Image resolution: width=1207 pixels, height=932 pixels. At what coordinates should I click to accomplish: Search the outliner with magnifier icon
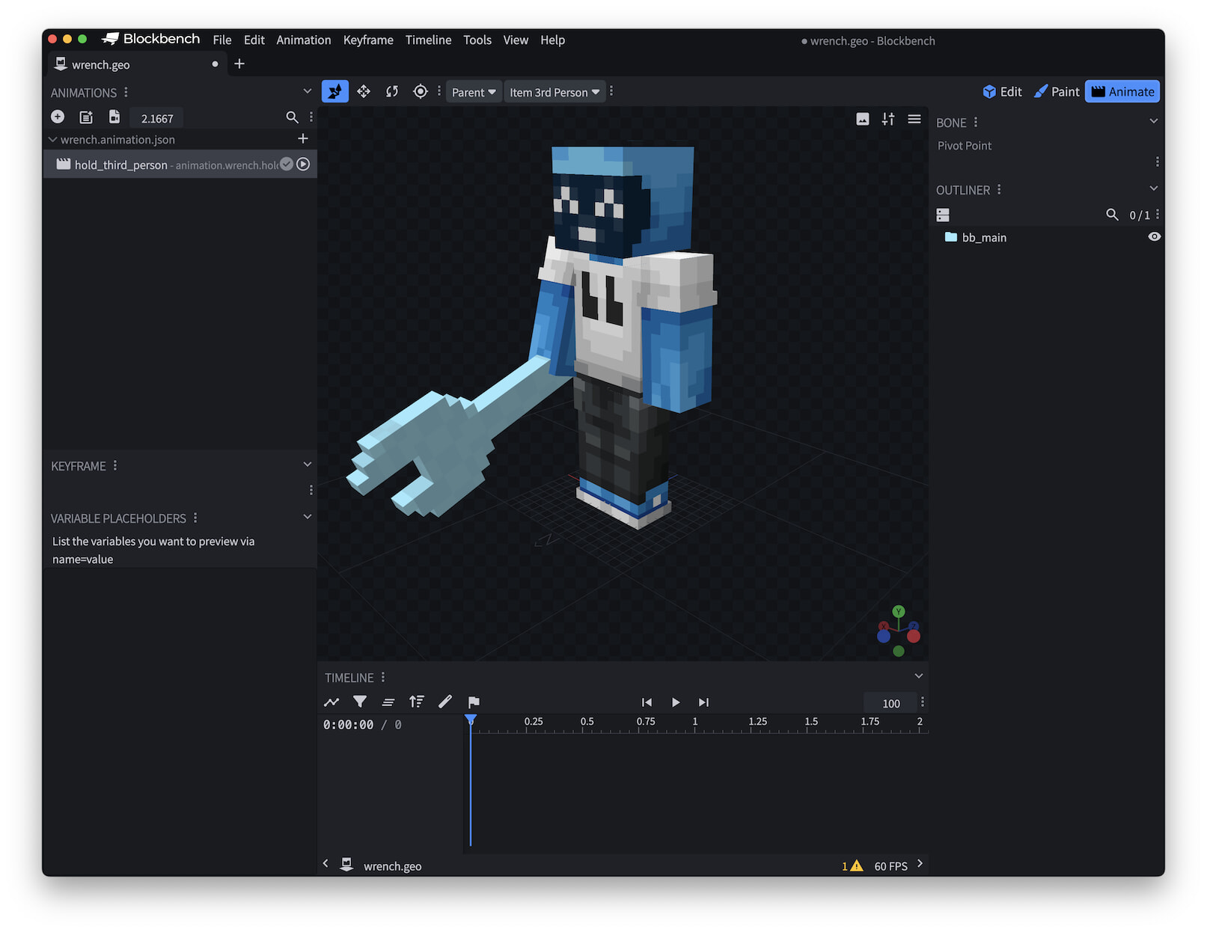tap(1113, 215)
